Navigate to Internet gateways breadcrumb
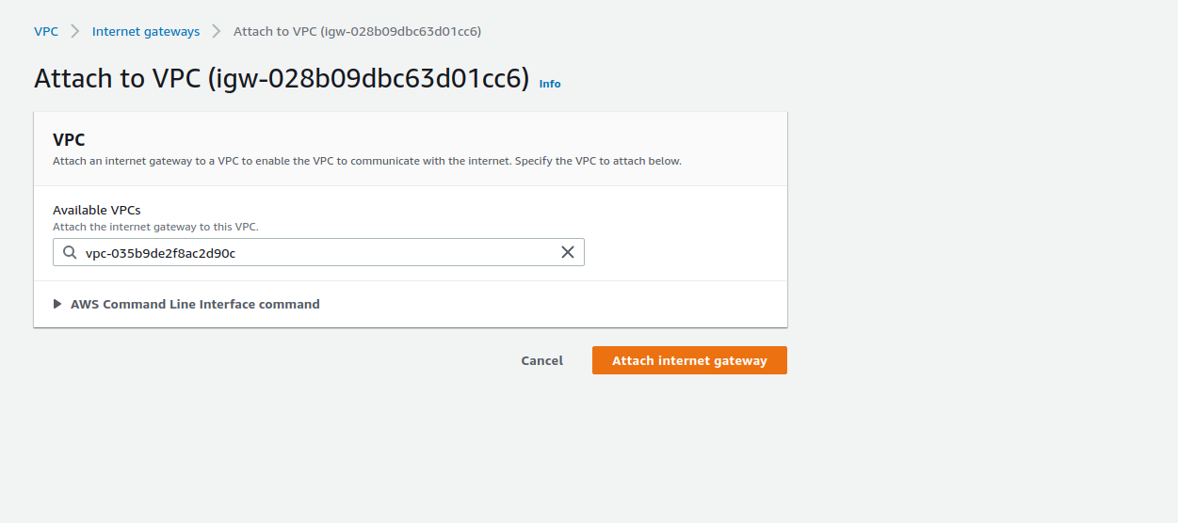 click(x=146, y=31)
